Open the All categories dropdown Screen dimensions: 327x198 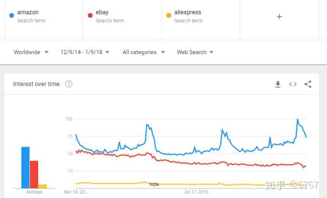pos(144,52)
